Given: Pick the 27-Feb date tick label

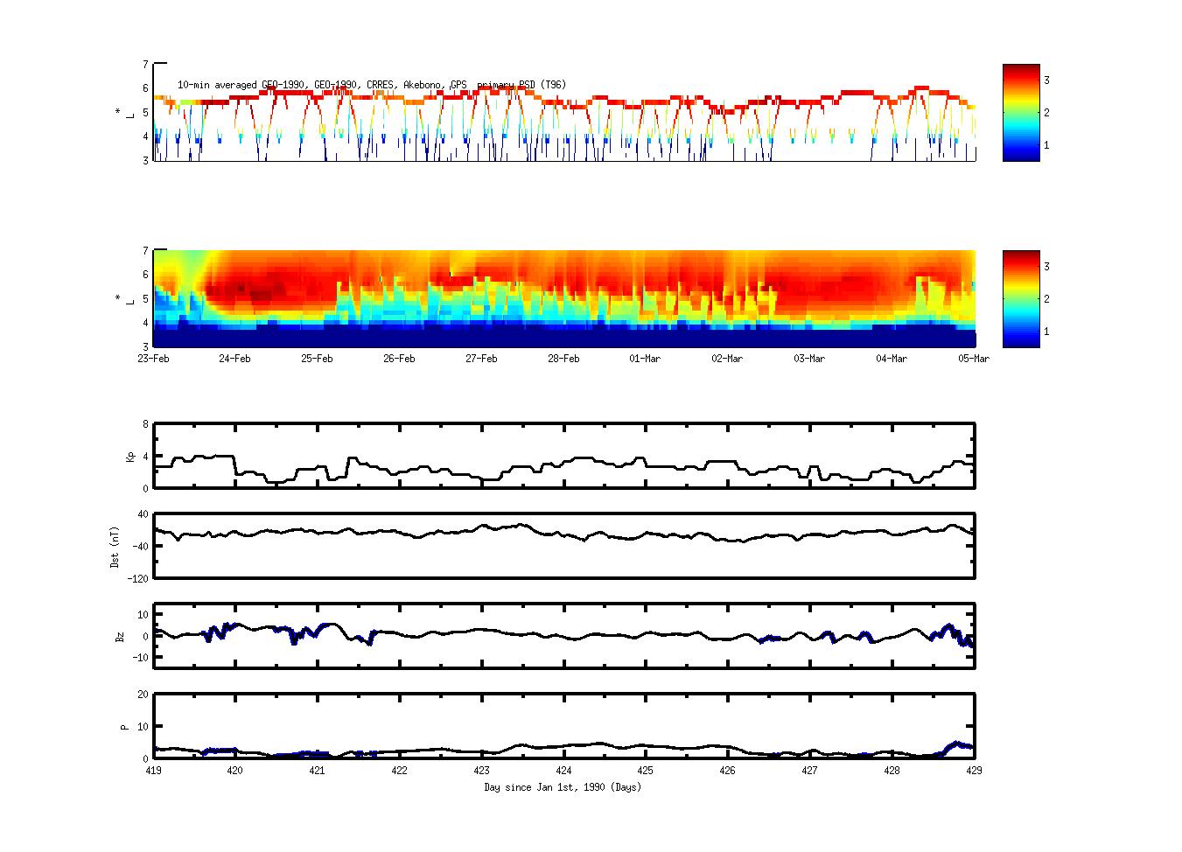Looking at the screenshot, I should click(481, 359).
